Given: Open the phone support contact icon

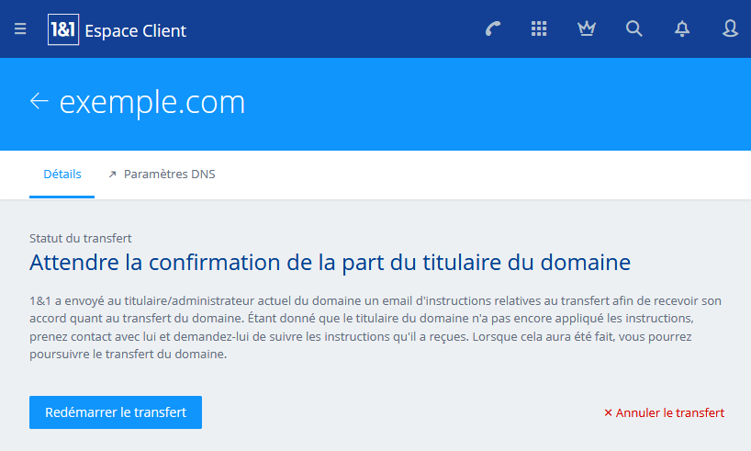Looking at the screenshot, I should (492, 28).
